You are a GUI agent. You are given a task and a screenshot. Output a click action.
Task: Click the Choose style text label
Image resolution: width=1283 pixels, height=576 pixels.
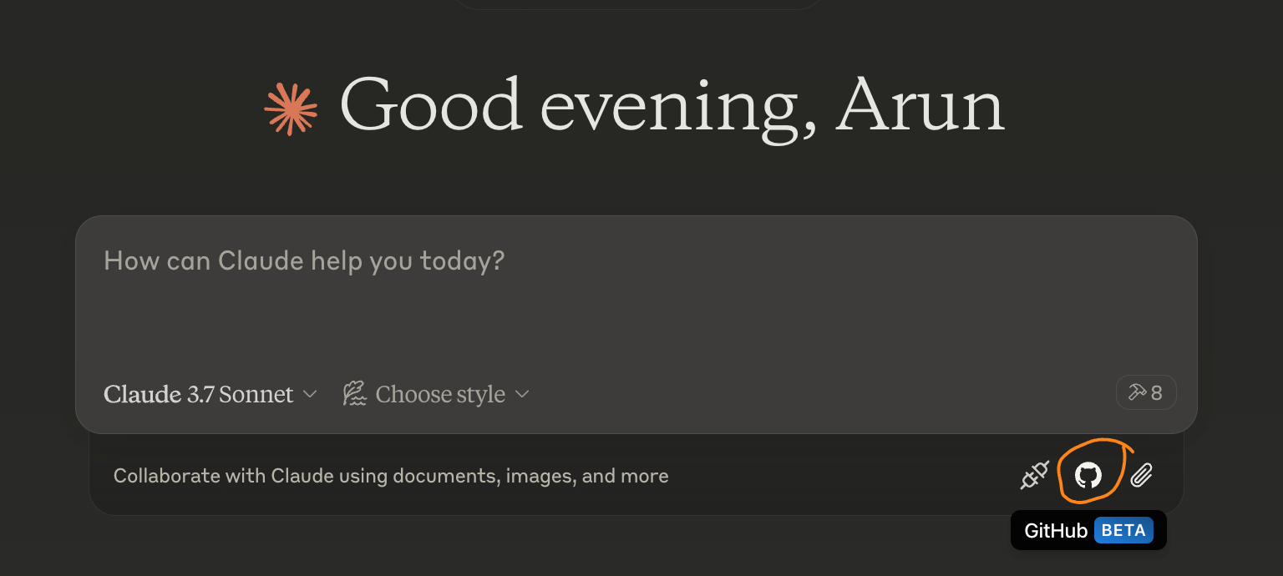point(440,394)
